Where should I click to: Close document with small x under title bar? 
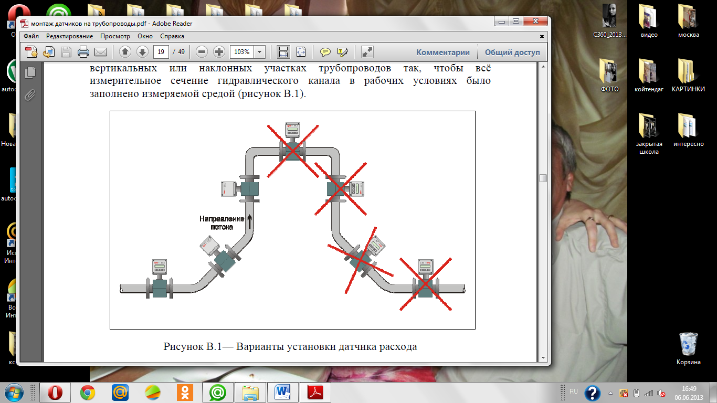pyautogui.click(x=542, y=36)
